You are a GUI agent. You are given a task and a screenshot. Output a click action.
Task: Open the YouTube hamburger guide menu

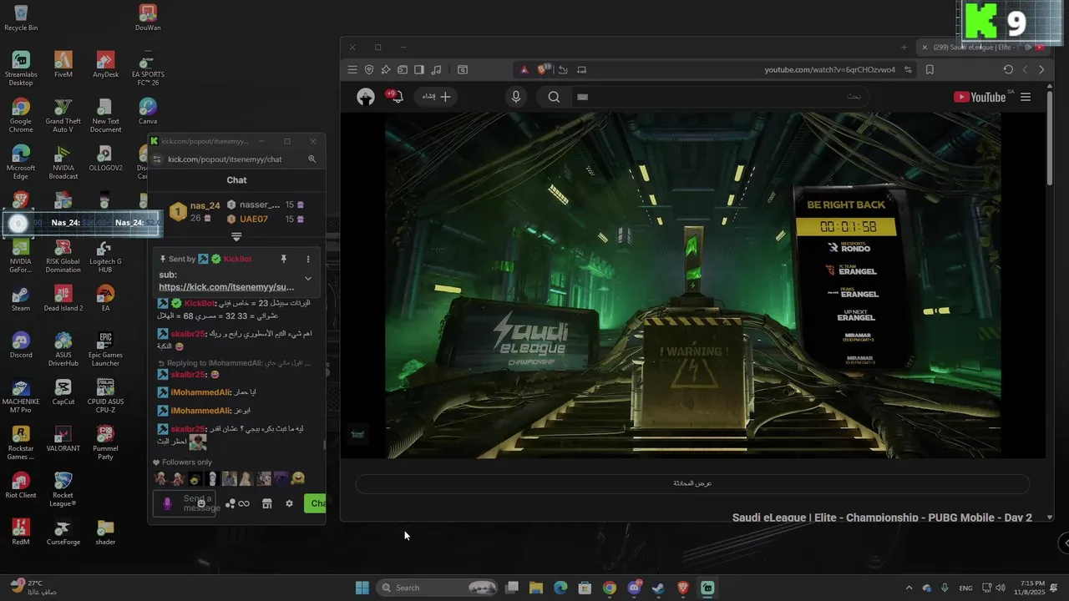point(1026,97)
